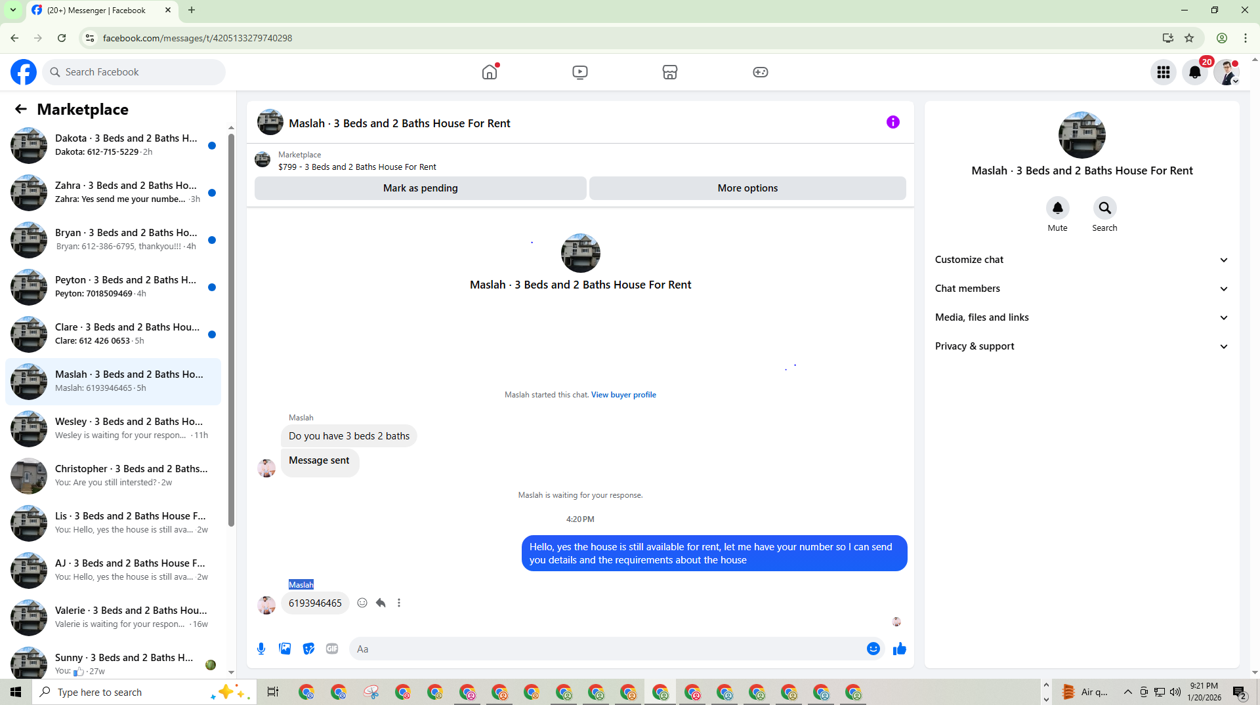1260x705 pixels.
Task: Open the $799 Marketplace listing link
Action: [x=357, y=167]
